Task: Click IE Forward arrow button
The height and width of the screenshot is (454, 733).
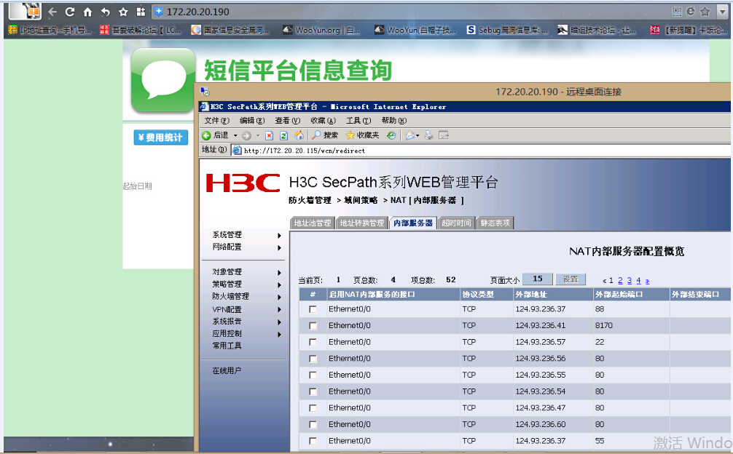Action: (x=246, y=135)
